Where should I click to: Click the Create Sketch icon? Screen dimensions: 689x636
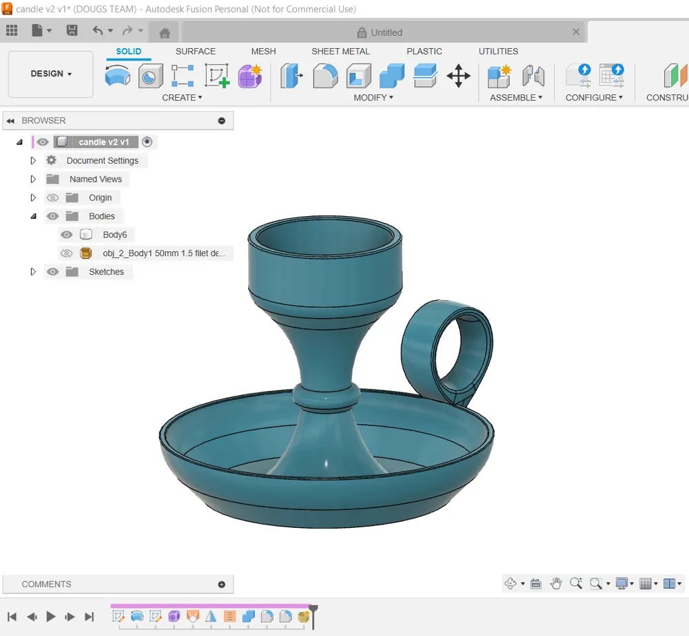tap(217, 76)
